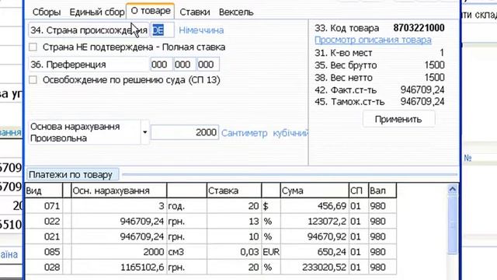The width and height of the screenshot is (497, 280).
Task: Click the Сума column header
Action: click(315, 191)
